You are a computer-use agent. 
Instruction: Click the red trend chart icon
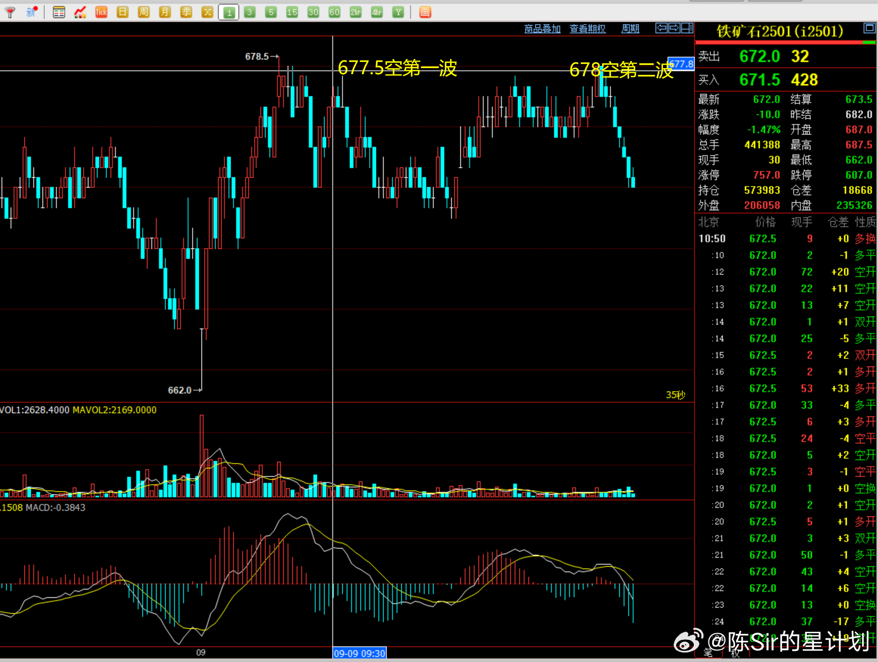pos(80,12)
